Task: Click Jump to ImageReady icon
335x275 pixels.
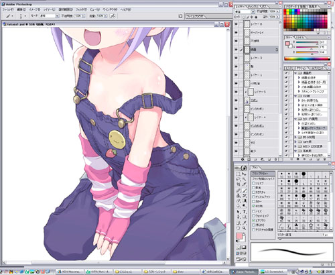Action: pos(241,259)
